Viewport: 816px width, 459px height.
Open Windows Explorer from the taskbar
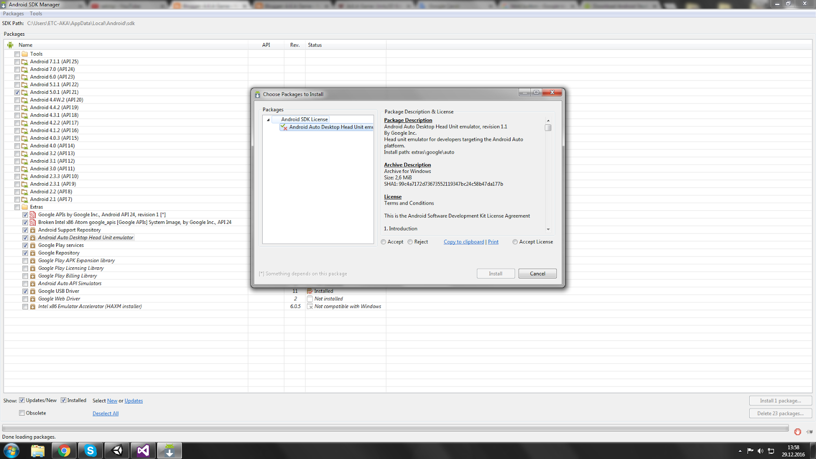pos(38,451)
